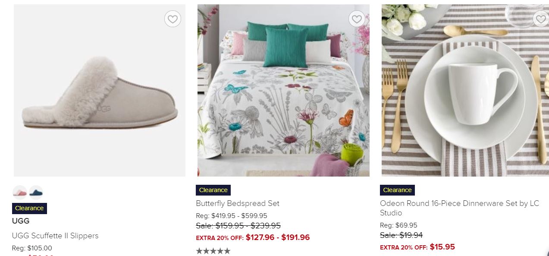
Task: Favorite the UGG slippers with heart icon
Action: point(173,19)
